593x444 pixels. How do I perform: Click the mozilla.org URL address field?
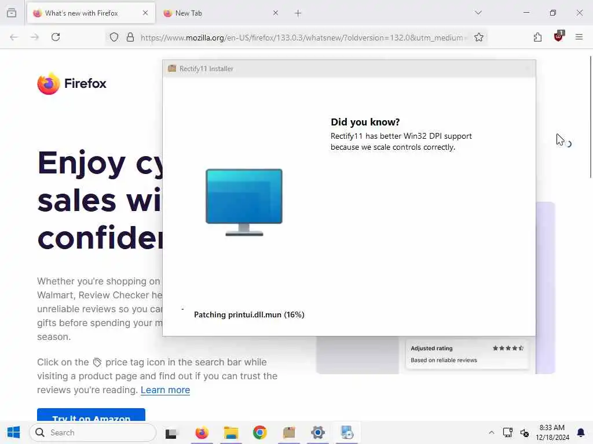[303, 38]
